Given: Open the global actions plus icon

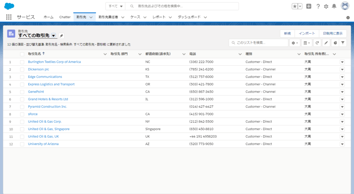Looking at the screenshot, I should click(309, 6).
